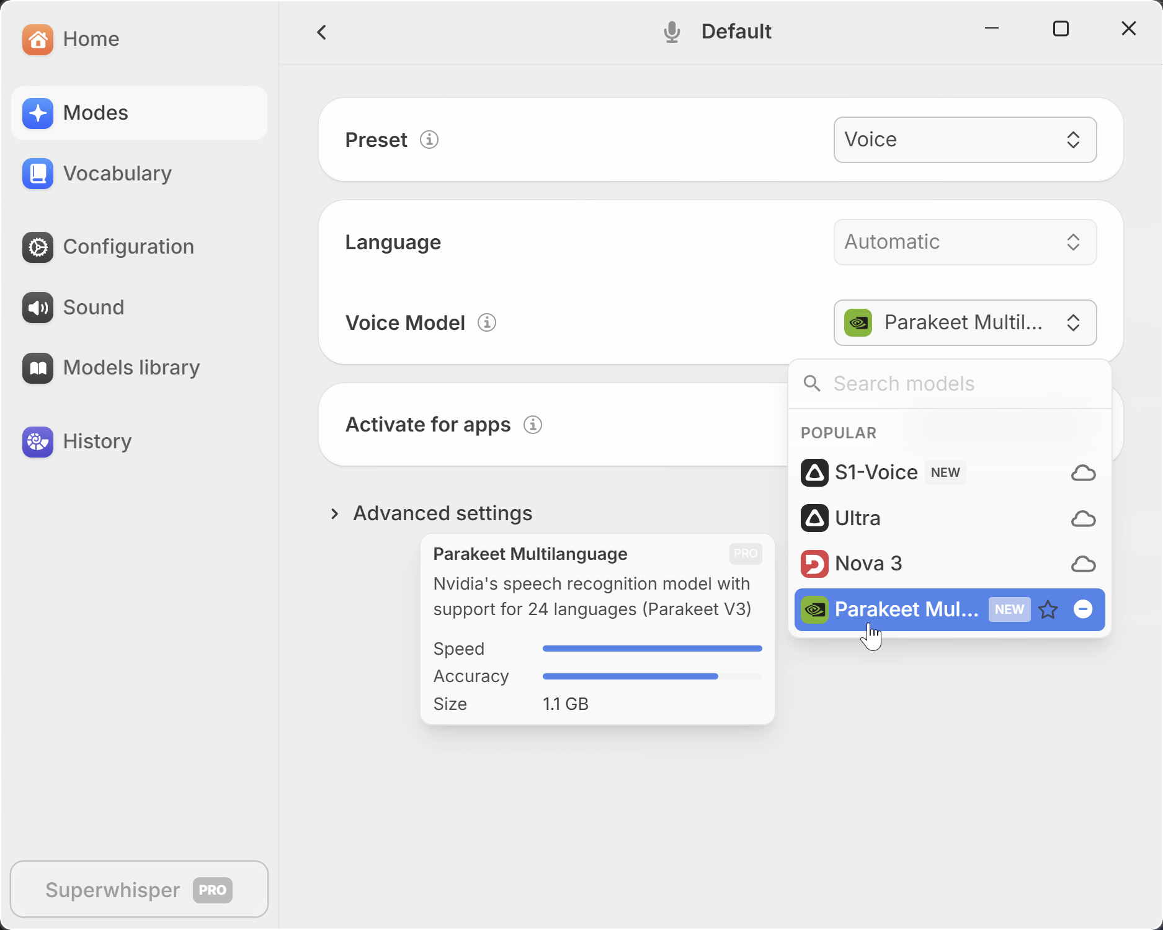Go back with the left chevron
The image size is (1163, 930).
click(321, 32)
